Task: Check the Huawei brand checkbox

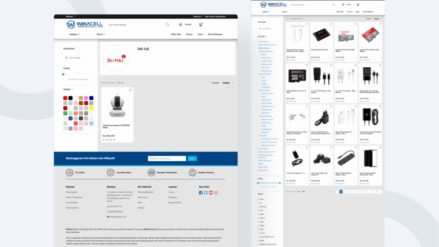Action: tap(259, 218)
